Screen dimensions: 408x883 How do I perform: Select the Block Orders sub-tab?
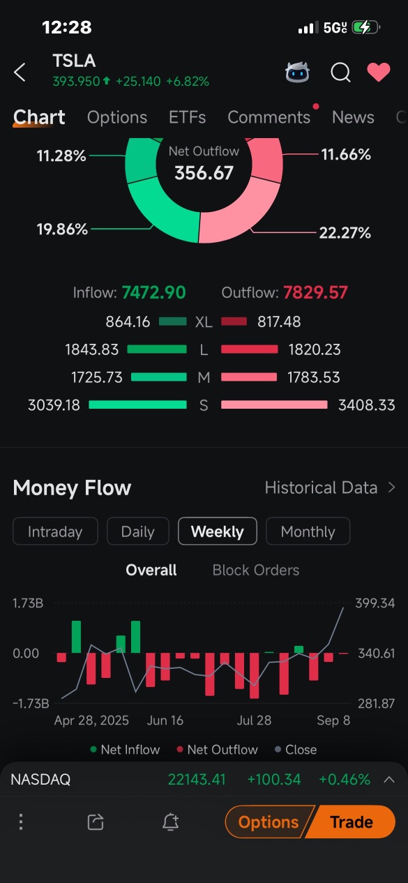tap(256, 570)
